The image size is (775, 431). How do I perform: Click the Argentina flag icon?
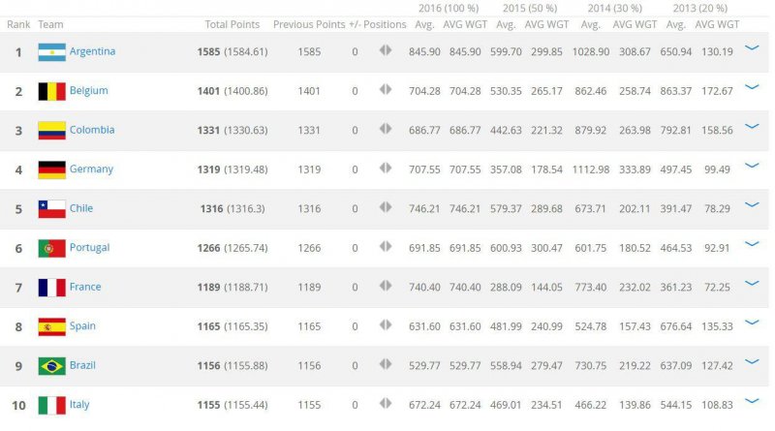point(52,52)
